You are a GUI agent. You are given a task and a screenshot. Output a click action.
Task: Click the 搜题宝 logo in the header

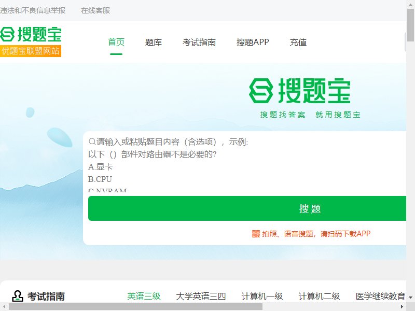pos(31,34)
